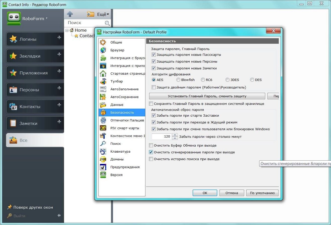
Task: Open the Приложения sidebar section
Action: coord(35,73)
